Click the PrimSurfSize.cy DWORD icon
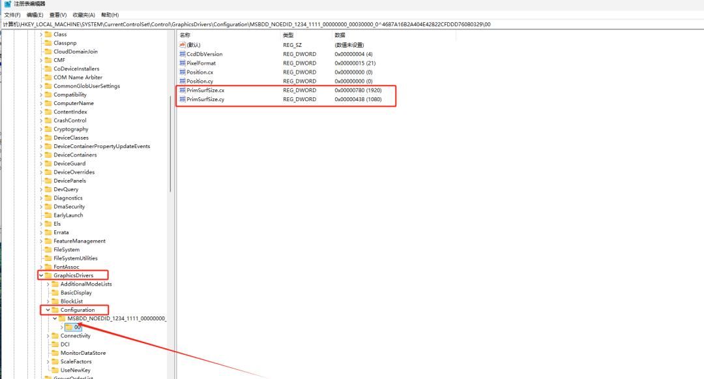 coord(183,99)
